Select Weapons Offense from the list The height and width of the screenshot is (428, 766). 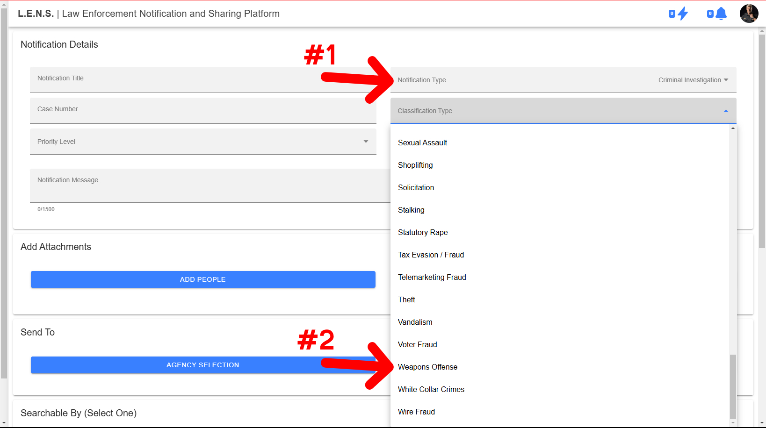(x=427, y=367)
